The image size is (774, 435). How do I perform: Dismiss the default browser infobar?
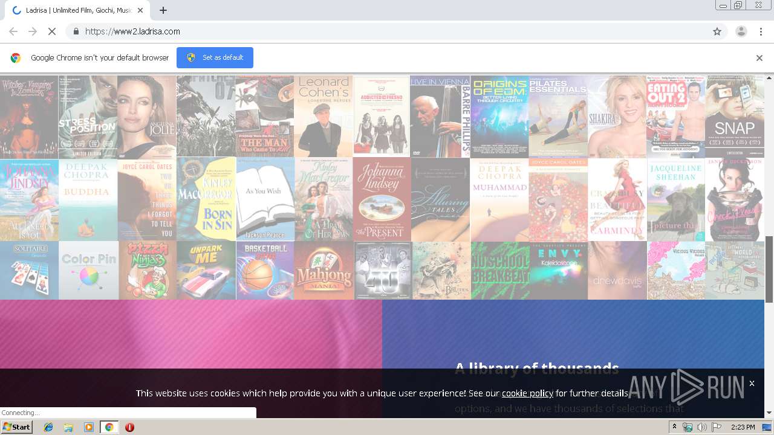coord(759,58)
